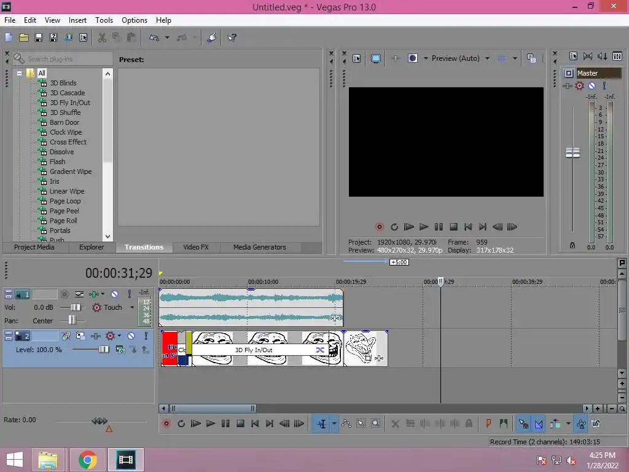Adjust the Master volume fader
Image resolution: width=629 pixels, height=472 pixels.
pos(573,152)
